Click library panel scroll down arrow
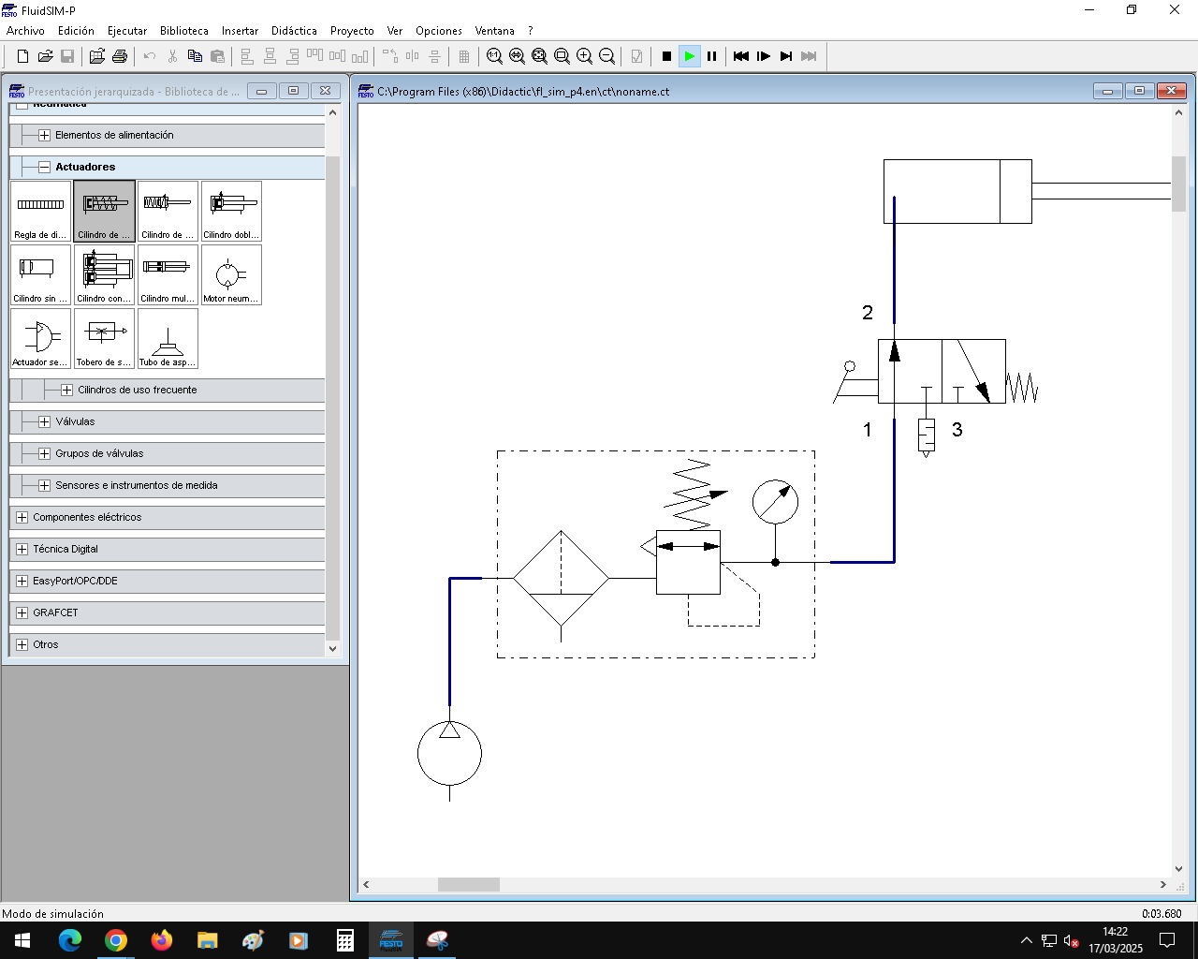 332,648
